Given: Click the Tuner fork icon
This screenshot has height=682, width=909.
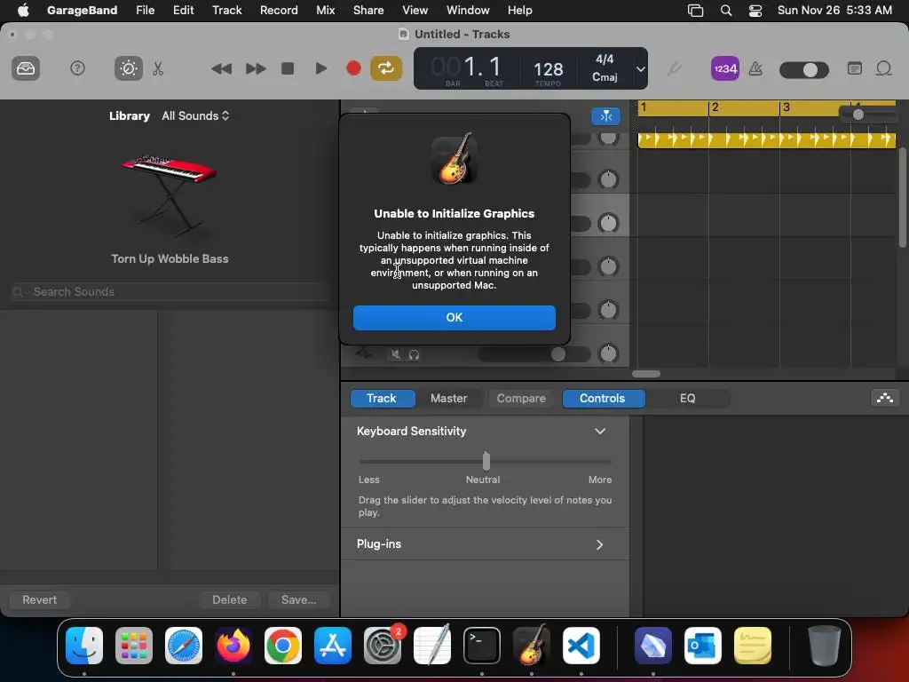Looking at the screenshot, I should pyautogui.click(x=673, y=69).
